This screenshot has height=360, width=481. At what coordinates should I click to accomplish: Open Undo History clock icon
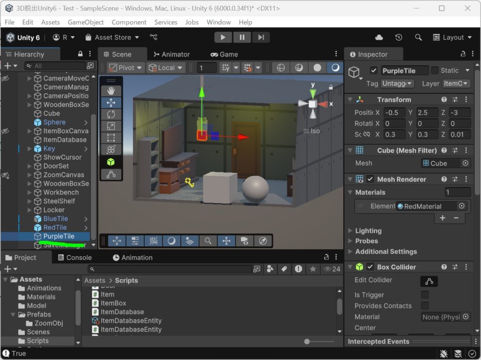click(398, 38)
